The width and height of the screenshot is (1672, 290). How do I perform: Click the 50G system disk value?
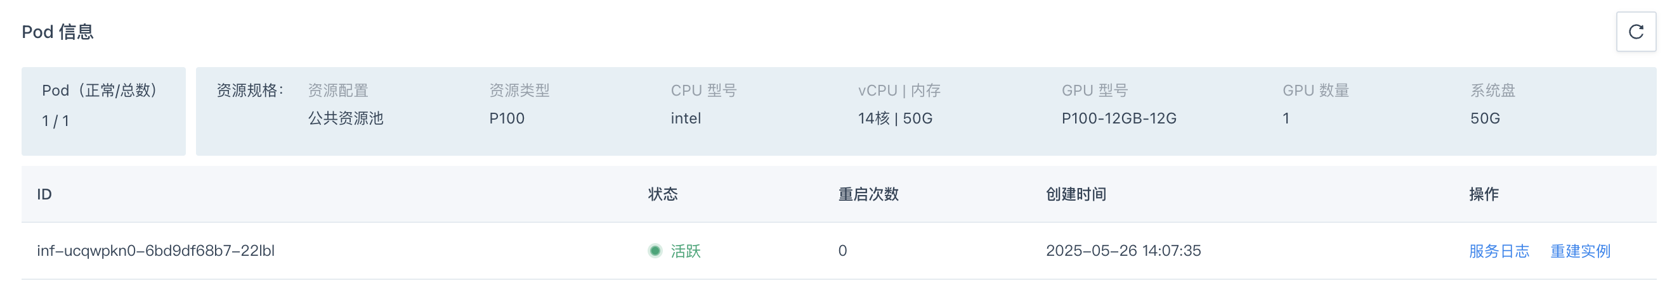(1484, 118)
